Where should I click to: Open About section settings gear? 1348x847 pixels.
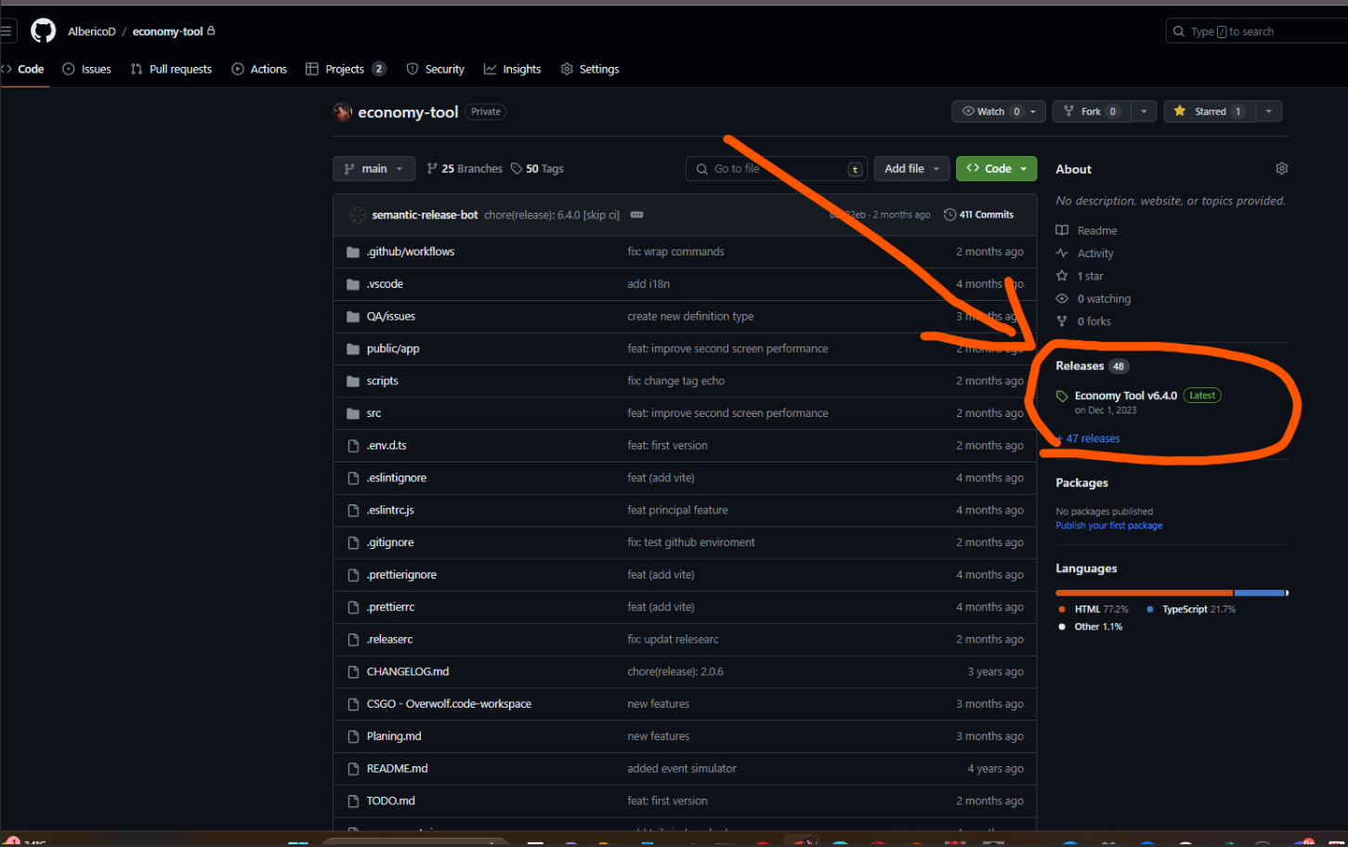tap(1281, 168)
